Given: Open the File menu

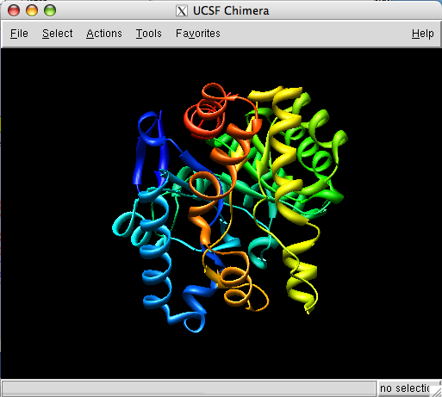Looking at the screenshot, I should [x=19, y=34].
